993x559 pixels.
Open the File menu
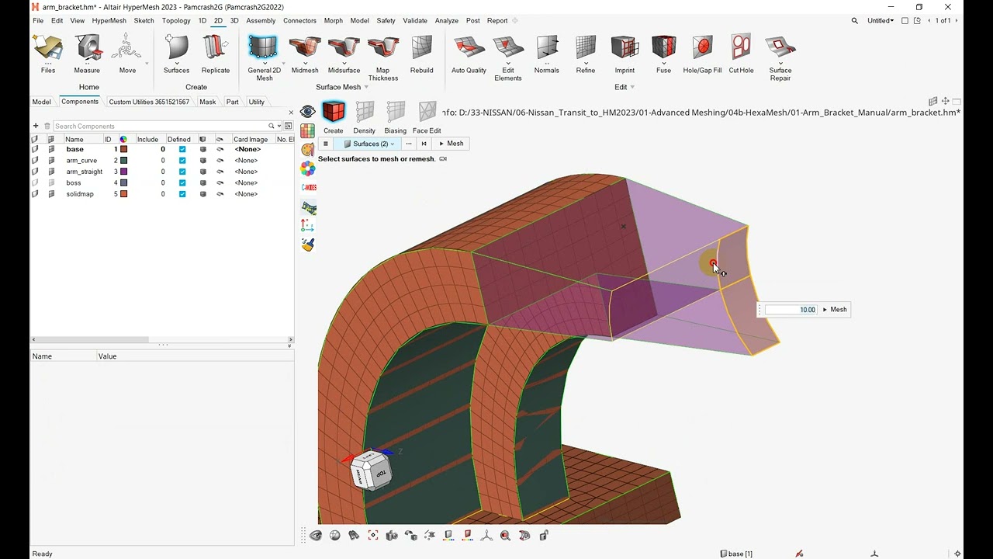pos(38,21)
